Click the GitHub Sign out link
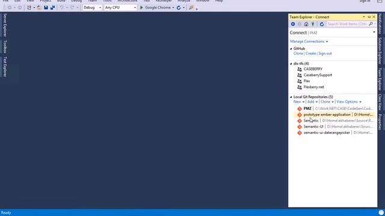The width and height of the screenshot is (385, 216). 325,53
